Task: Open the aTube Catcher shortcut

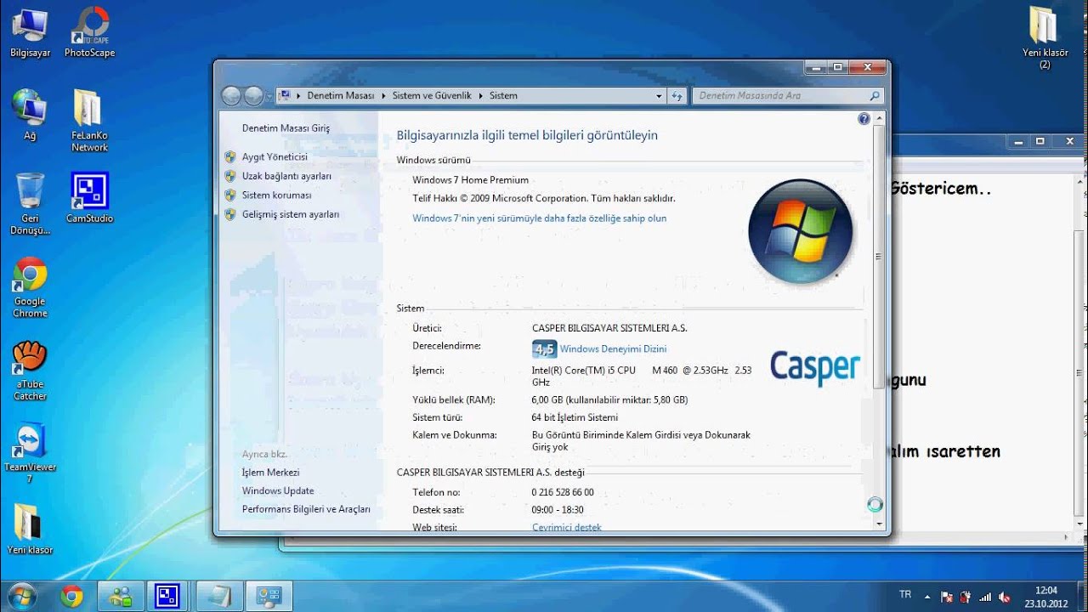Action: point(30,371)
